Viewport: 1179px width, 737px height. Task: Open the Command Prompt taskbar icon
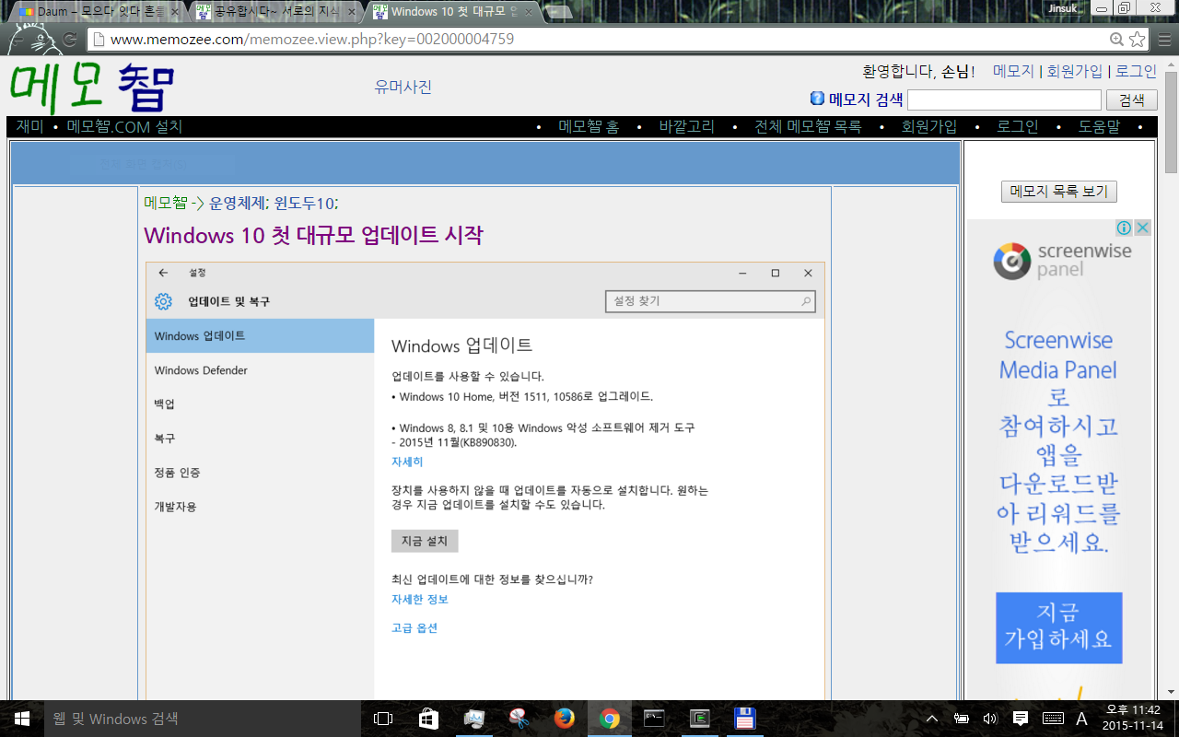tap(654, 719)
